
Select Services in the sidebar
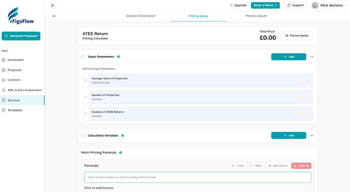point(22,100)
